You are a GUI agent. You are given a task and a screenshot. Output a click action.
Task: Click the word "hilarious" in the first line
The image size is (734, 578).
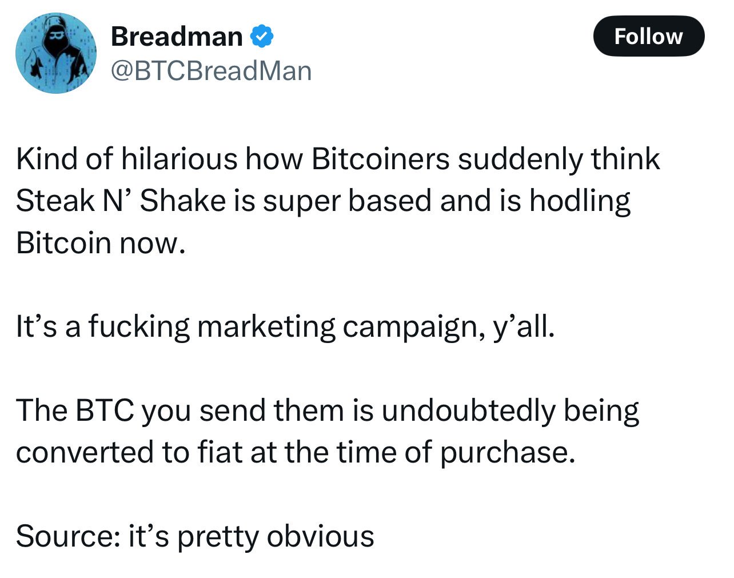coord(179,159)
